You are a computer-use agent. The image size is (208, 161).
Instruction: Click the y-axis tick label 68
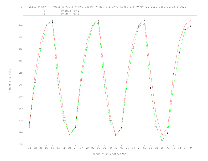click(x=20, y=73)
